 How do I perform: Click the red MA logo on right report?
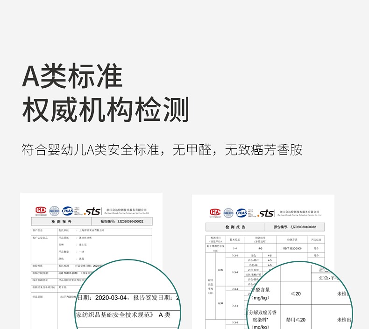[x=215, y=212]
